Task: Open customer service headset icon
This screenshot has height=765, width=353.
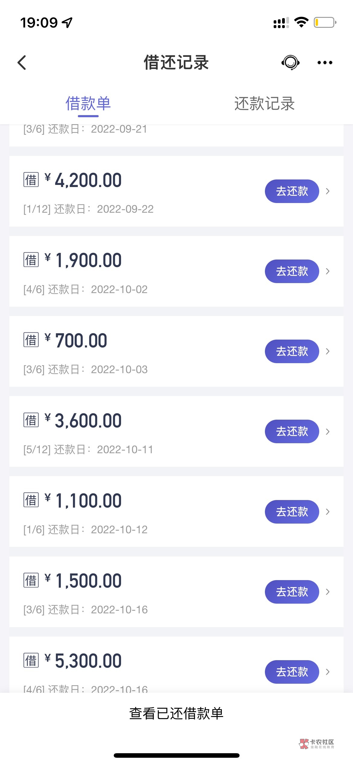Action: [x=290, y=63]
